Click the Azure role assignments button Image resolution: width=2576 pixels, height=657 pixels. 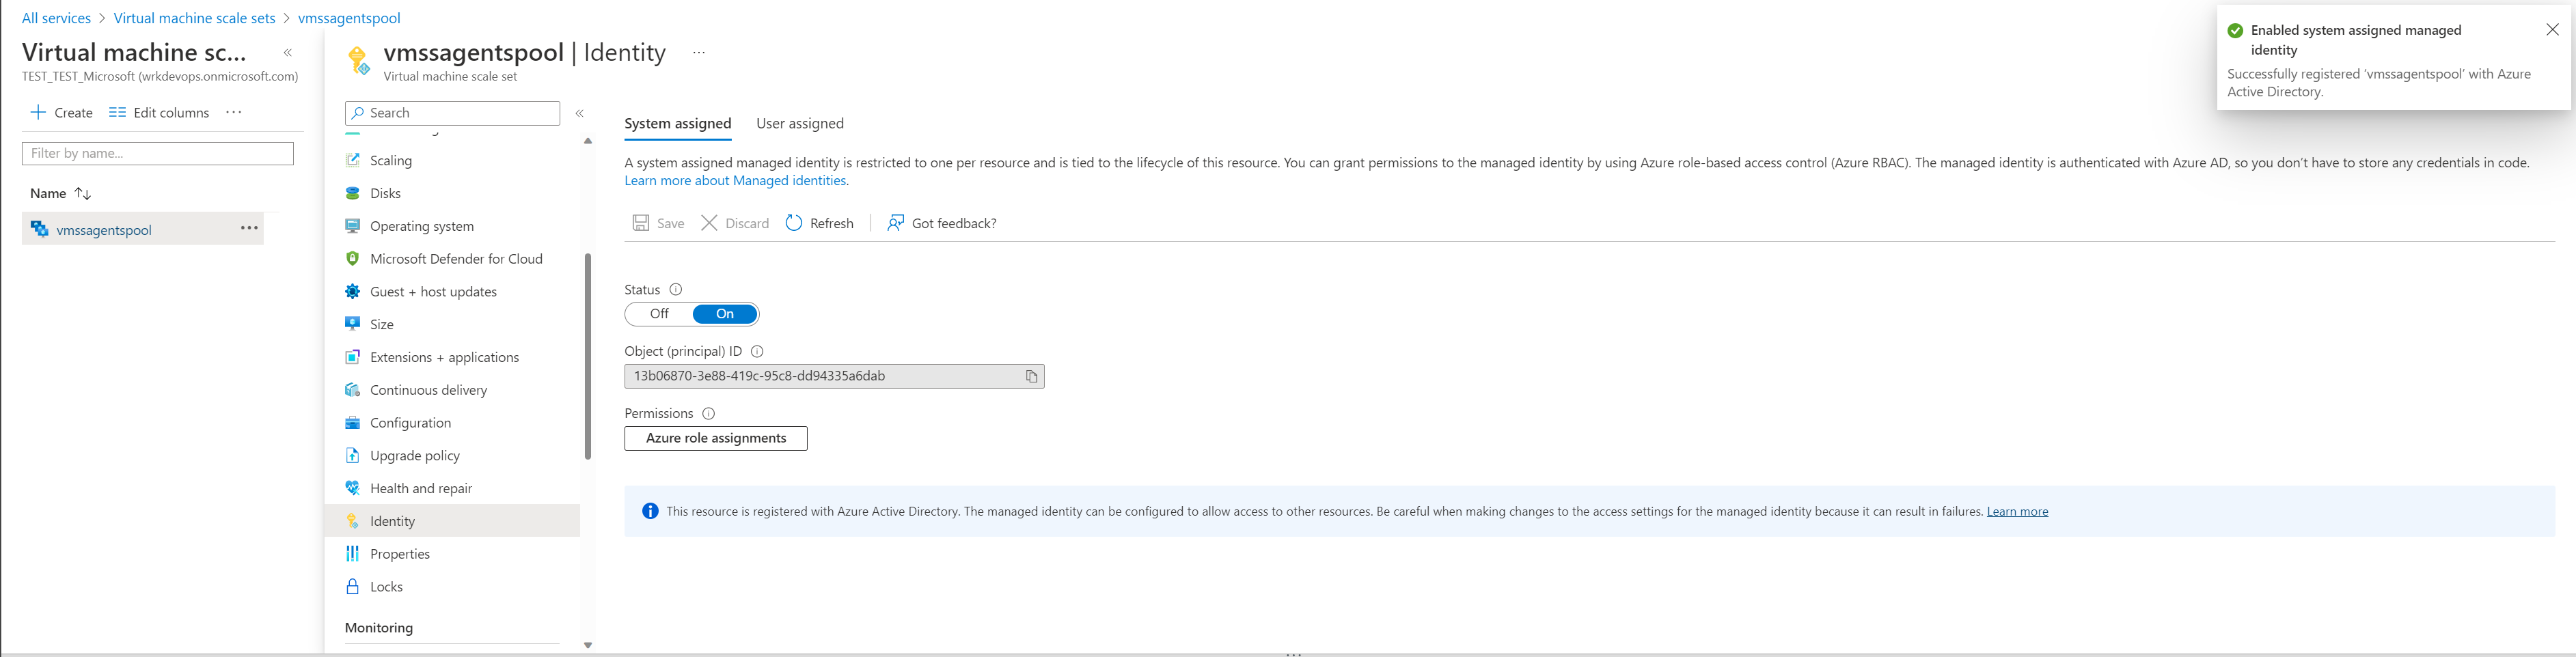coord(715,438)
